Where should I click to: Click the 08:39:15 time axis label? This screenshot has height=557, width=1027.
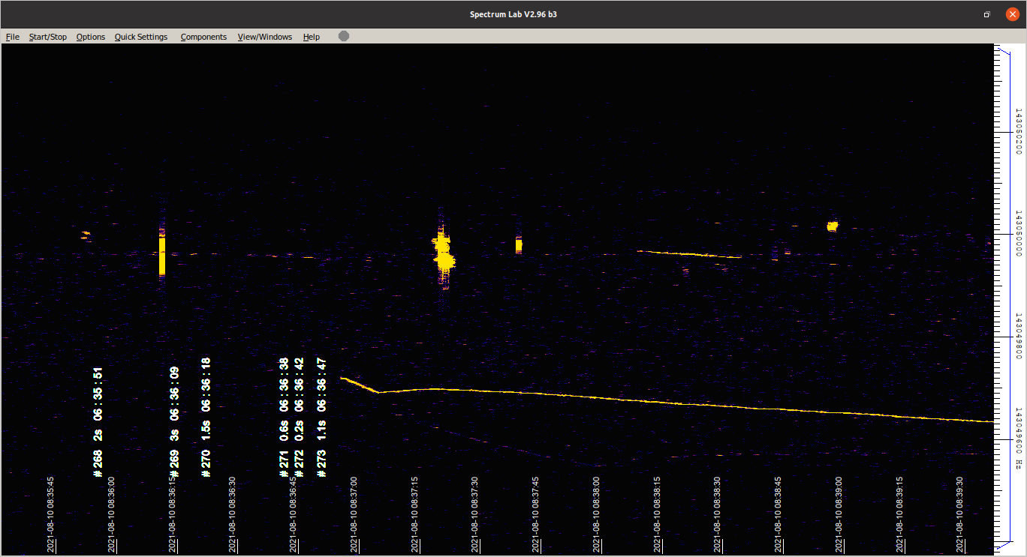(x=899, y=514)
